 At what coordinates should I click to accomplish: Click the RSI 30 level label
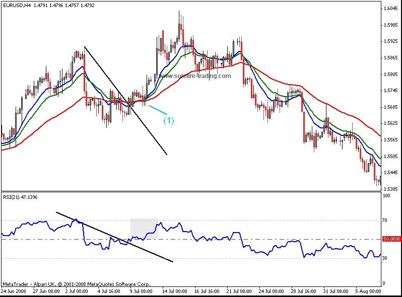pos(384,258)
